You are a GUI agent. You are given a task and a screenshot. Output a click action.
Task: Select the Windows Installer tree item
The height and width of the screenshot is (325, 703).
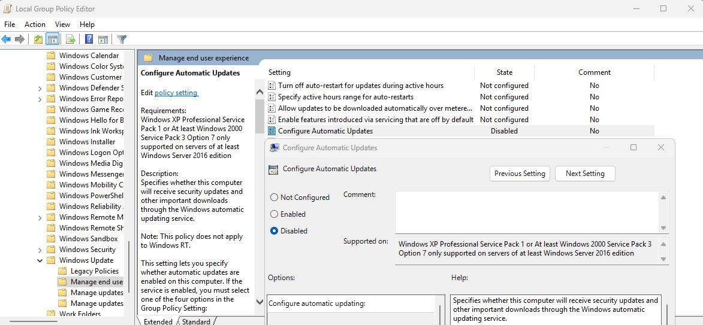pos(86,141)
